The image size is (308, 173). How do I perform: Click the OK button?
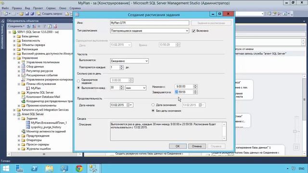[178, 146]
